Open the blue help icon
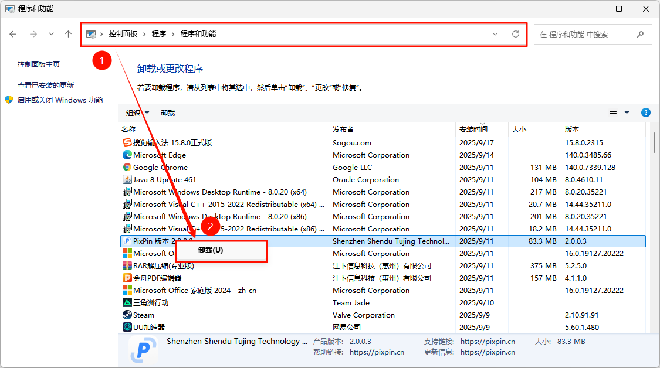The width and height of the screenshot is (660, 368). click(x=646, y=113)
